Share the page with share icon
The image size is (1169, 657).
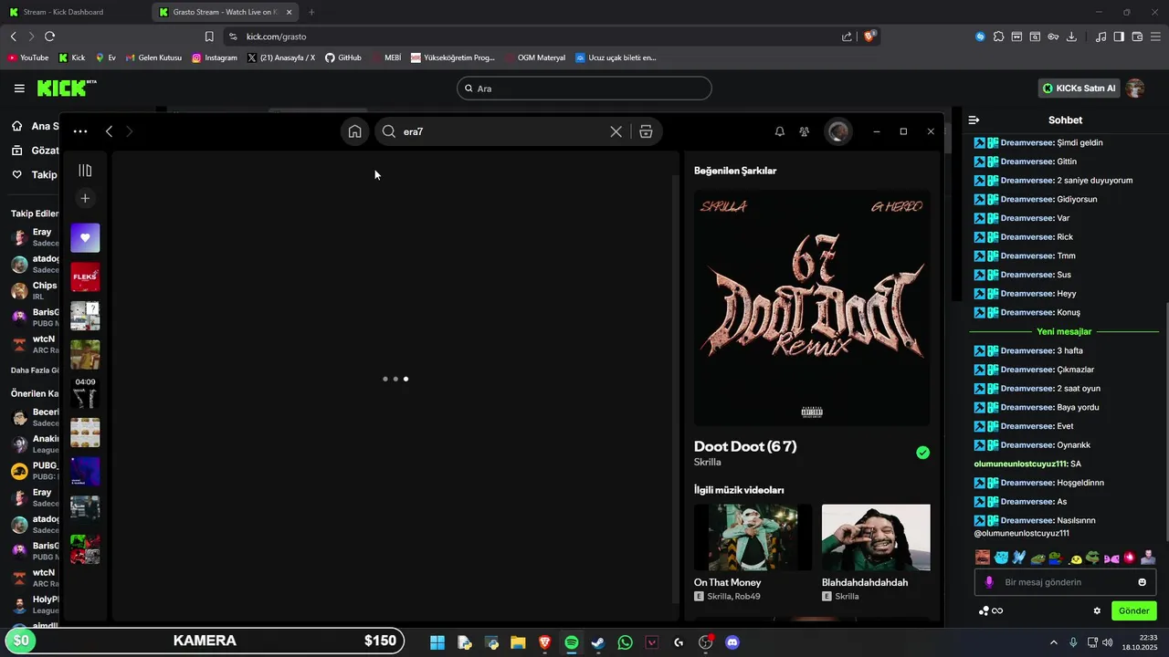(847, 36)
